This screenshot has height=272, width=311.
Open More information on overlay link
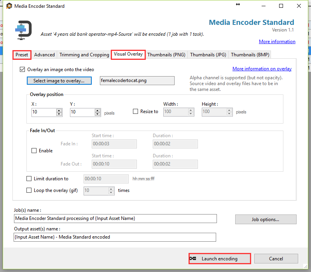click(x=262, y=69)
